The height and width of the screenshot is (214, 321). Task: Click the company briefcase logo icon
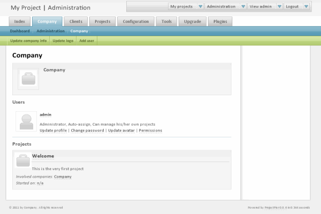28,79
